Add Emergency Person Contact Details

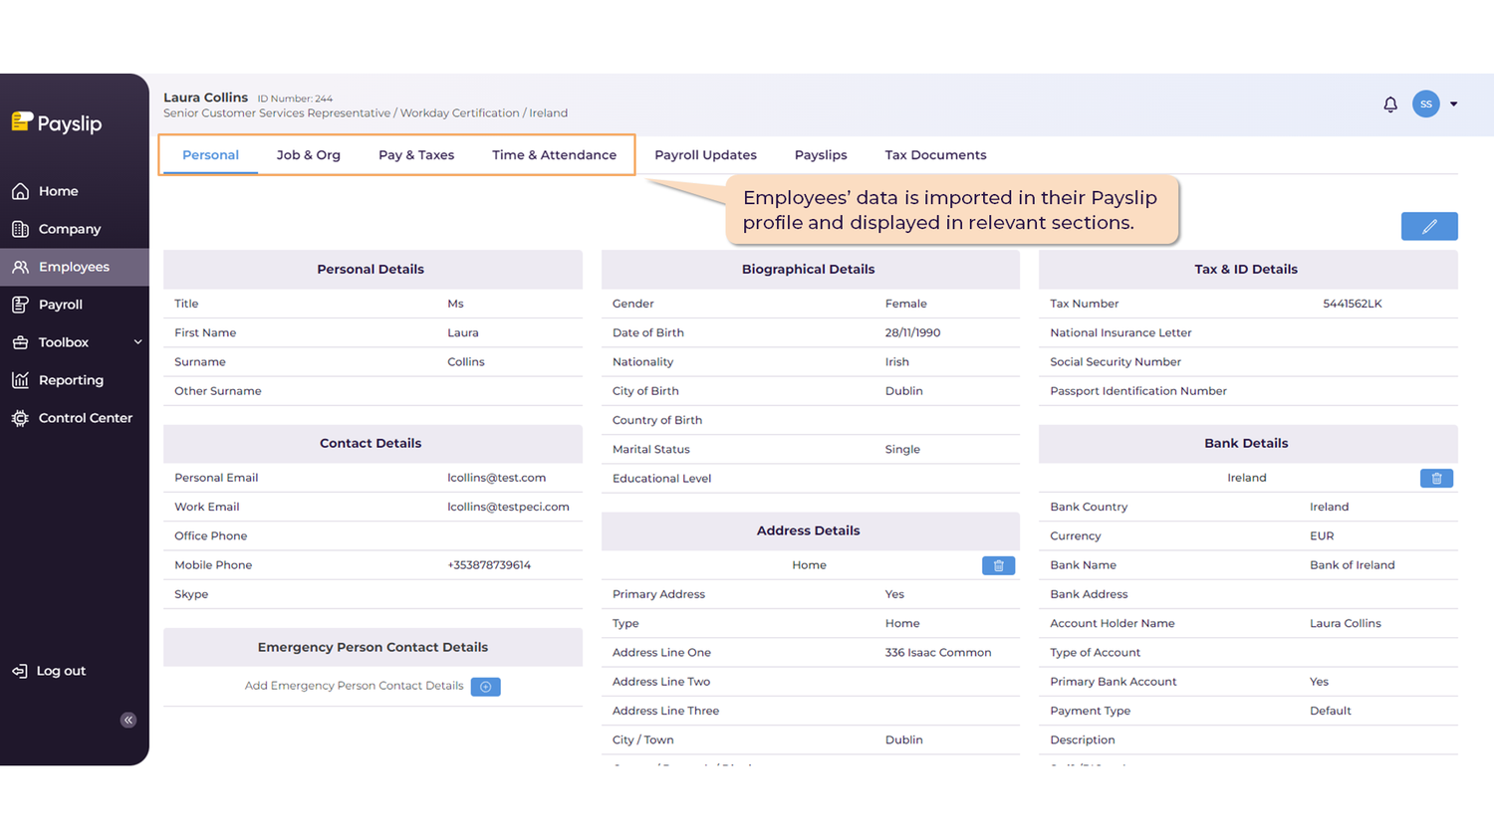point(485,686)
